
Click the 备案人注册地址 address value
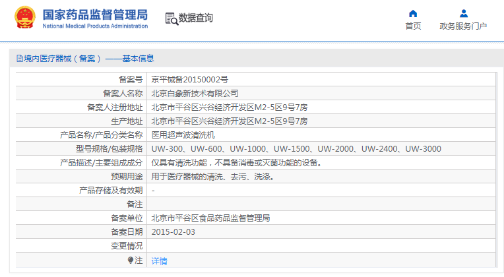230,108
